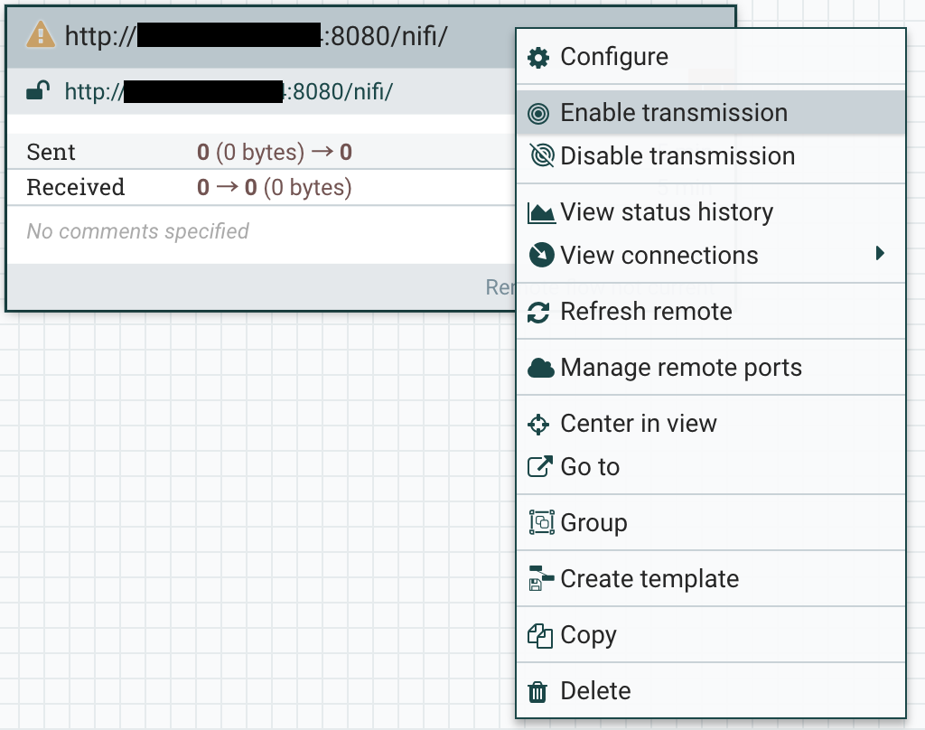Screen dimensions: 925x730
Task: Click the Create template icon
Action: click(542, 578)
